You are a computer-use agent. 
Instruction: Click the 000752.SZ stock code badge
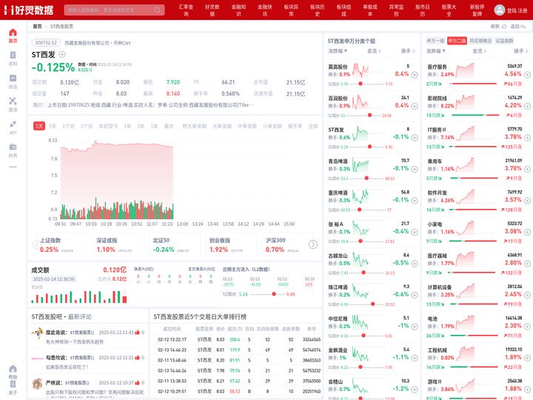pyautogui.click(x=46, y=43)
